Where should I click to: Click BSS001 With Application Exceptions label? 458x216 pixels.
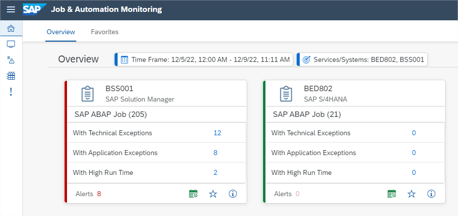[x=115, y=153]
